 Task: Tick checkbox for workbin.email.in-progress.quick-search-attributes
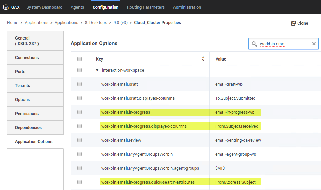[80, 182]
